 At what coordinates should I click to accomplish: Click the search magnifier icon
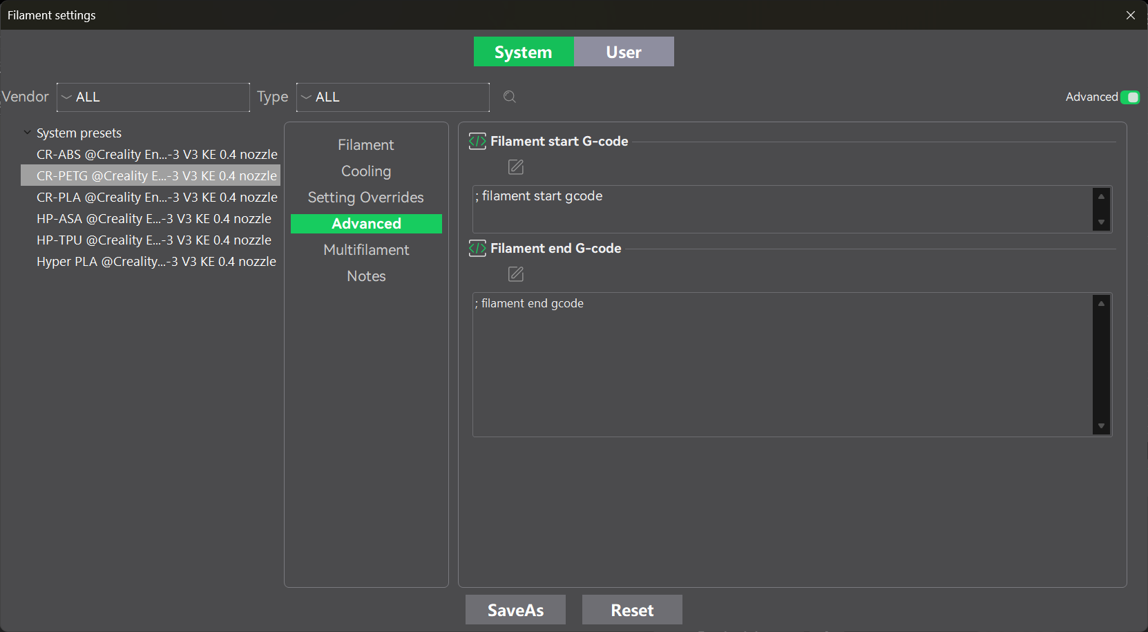click(x=510, y=97)
